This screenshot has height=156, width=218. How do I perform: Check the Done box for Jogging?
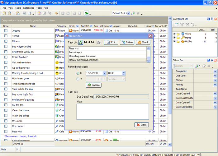pos(6,30)
